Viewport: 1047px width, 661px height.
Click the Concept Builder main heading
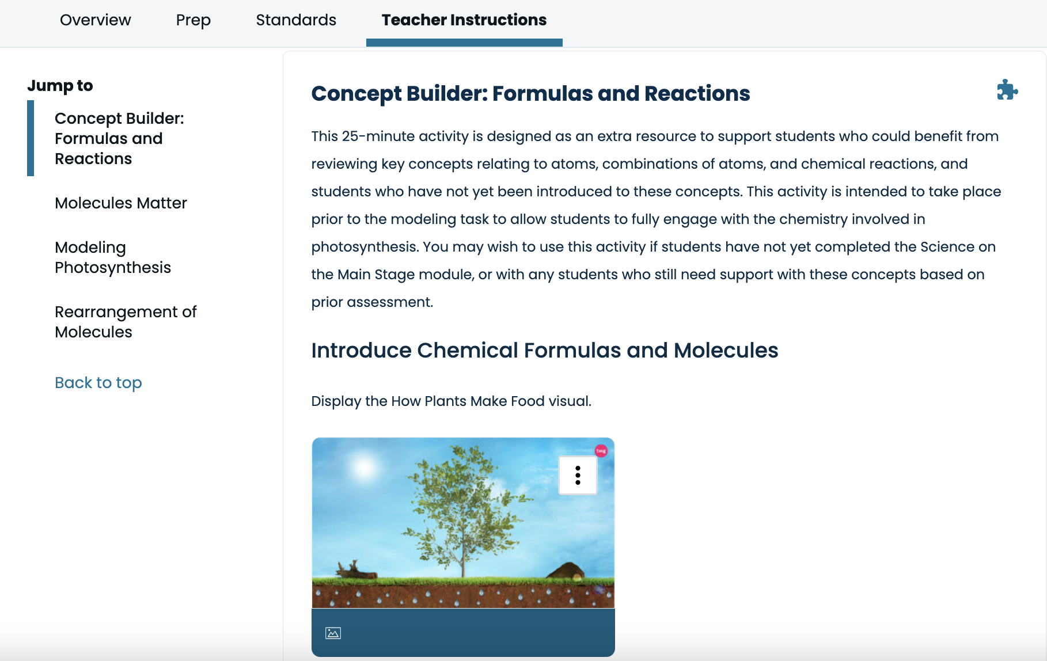click(530, 93)
